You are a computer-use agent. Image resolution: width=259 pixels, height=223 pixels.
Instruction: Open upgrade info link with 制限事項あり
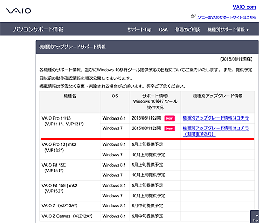click(215, 131)
